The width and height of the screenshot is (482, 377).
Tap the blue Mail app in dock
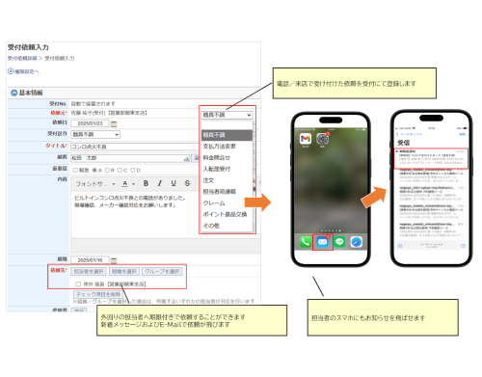point(322,242)
